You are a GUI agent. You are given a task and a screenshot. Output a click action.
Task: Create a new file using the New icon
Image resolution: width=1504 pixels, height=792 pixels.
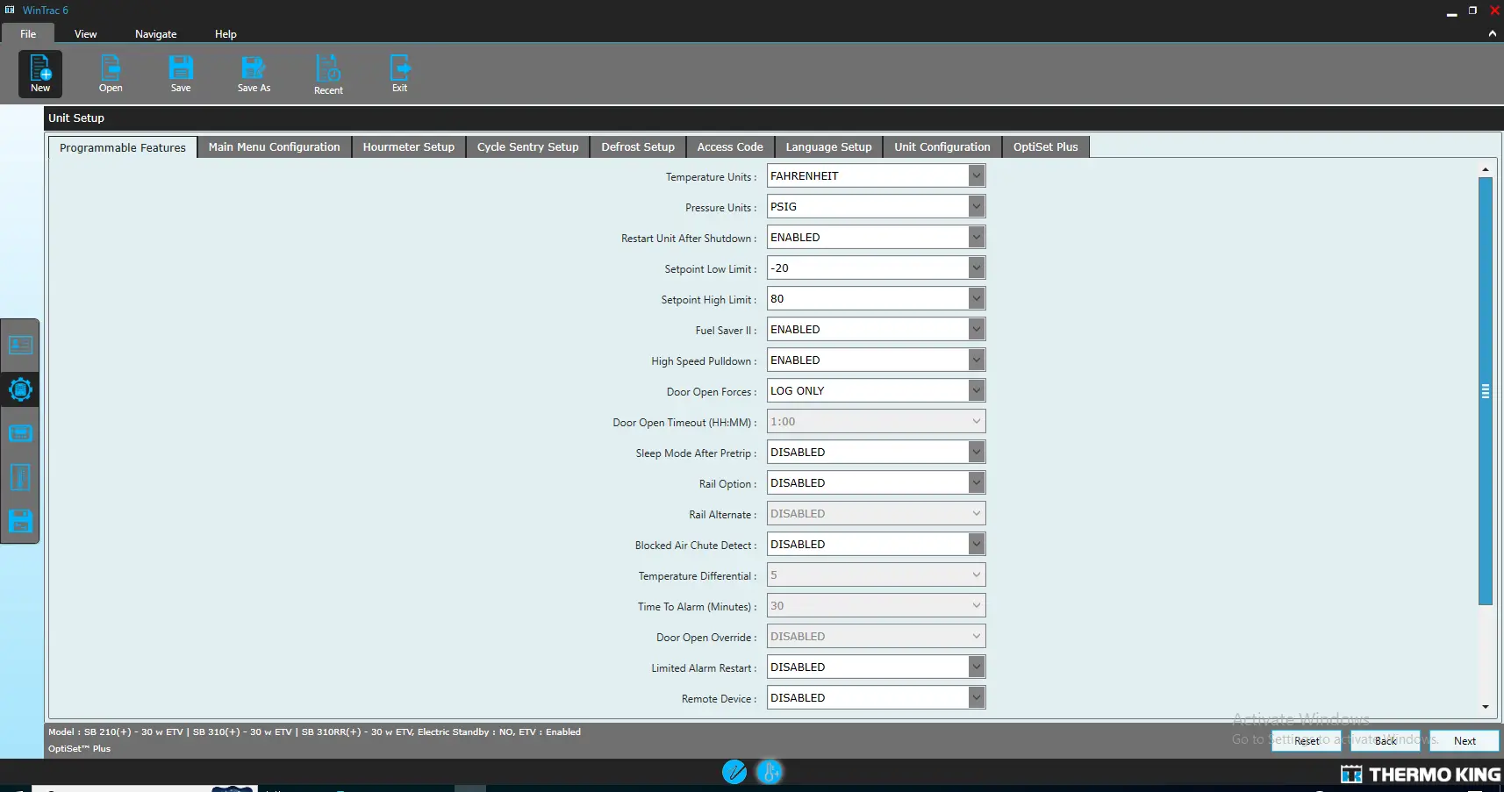pyautogui.click(x=39, y=74)
